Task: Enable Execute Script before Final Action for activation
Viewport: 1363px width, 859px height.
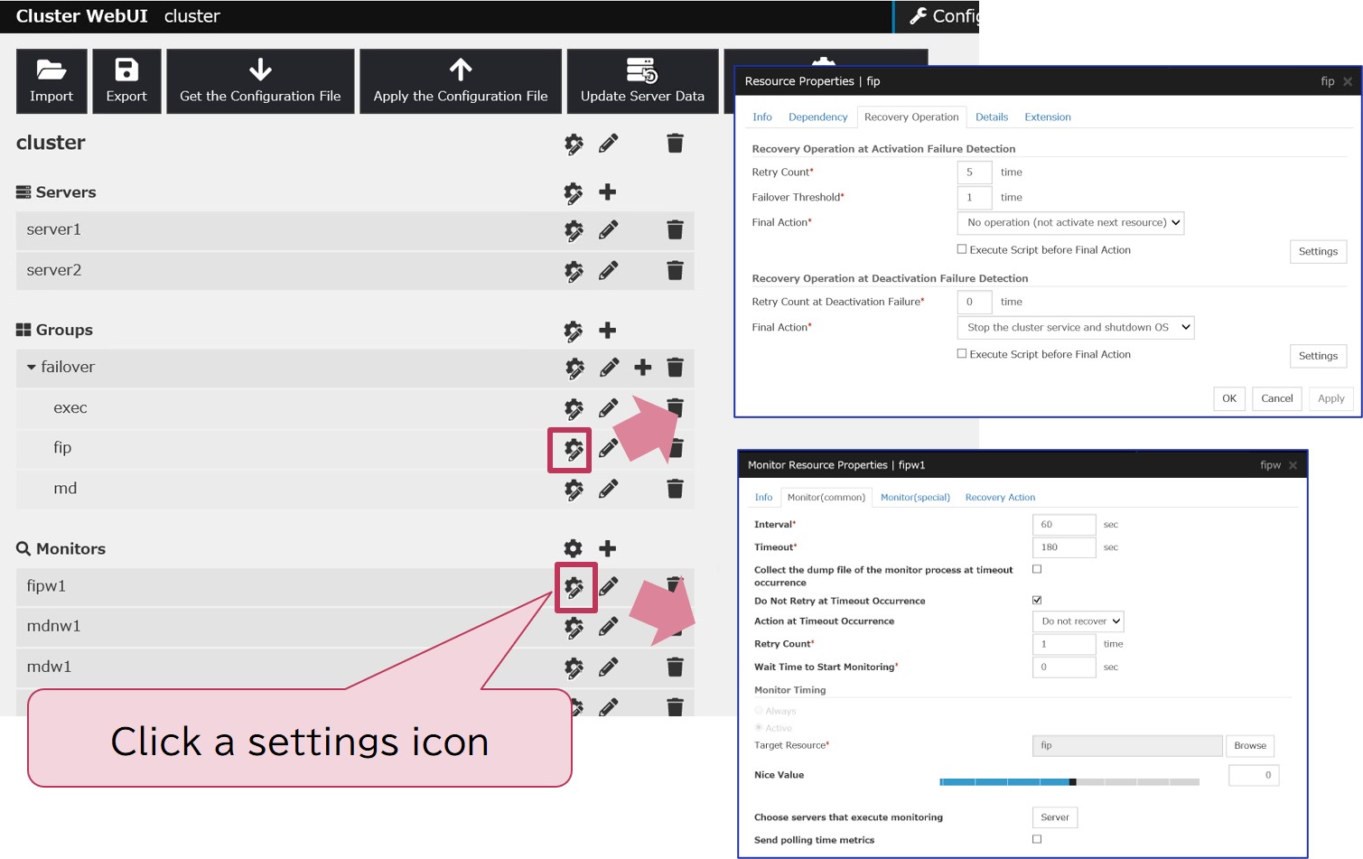Action: [x=962, y=249]
